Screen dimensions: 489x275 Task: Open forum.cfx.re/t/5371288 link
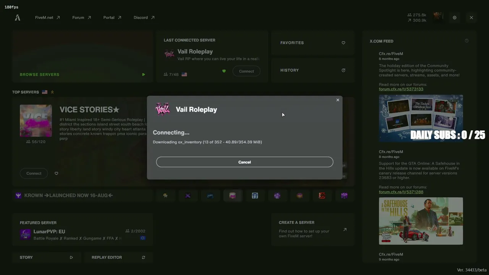(401, 192)
